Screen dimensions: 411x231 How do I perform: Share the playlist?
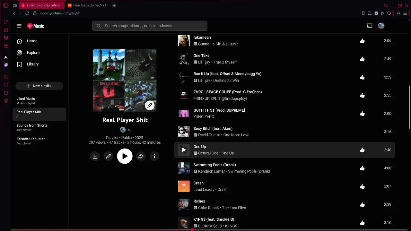tap(141, 156)
